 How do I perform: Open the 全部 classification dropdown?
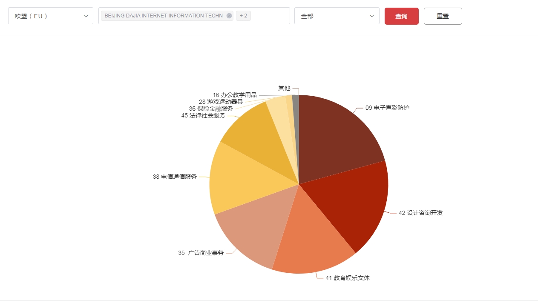[337, 16]
